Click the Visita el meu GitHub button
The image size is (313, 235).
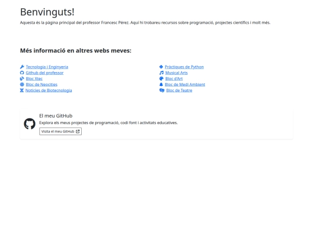click(x=60, y=131)
